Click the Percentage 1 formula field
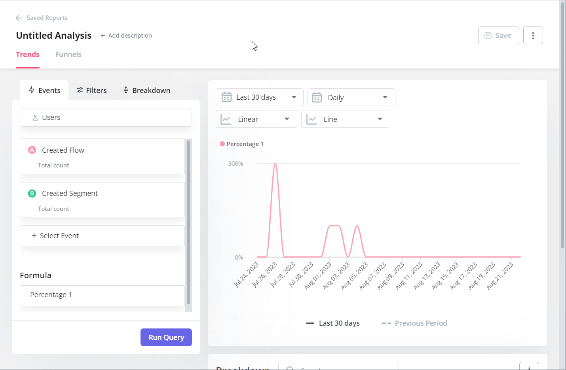This screenshot has width=566, height=370. tap(102, 295)
